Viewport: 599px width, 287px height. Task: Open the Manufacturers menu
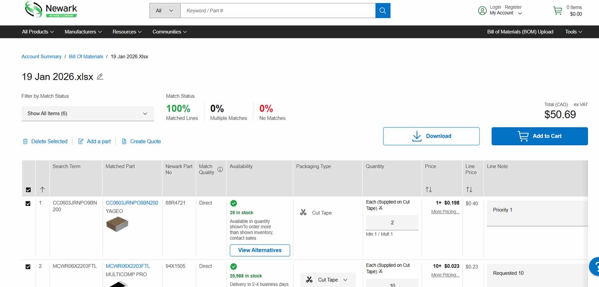(x=83, y=32)
